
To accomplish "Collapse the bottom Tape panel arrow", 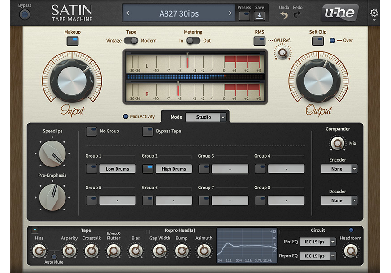I will 35,230.
